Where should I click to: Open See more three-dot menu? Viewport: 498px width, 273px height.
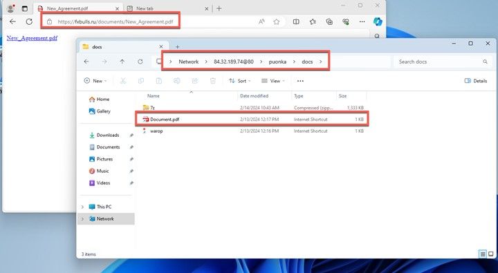(x=300, y=81)
